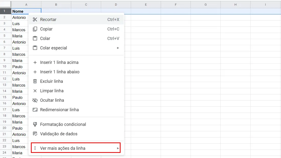
Task: Click the clipboard icon beside Colar especial
Action: pyautogui.click(x=35, y=48)
